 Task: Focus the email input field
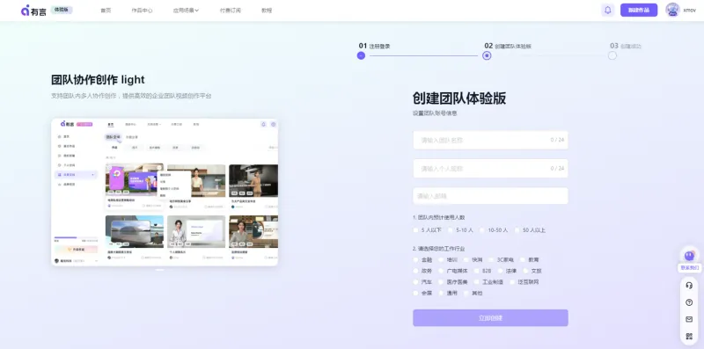[490, 196]
